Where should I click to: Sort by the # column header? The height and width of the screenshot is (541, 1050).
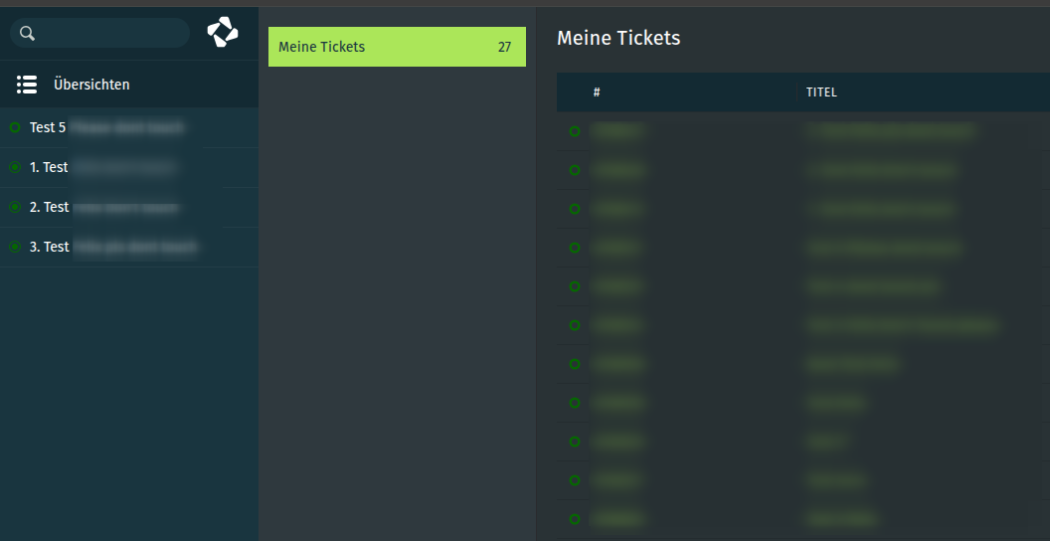pos(597,92)
